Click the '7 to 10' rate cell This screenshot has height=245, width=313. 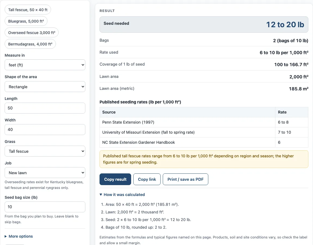tap(292, 132)
